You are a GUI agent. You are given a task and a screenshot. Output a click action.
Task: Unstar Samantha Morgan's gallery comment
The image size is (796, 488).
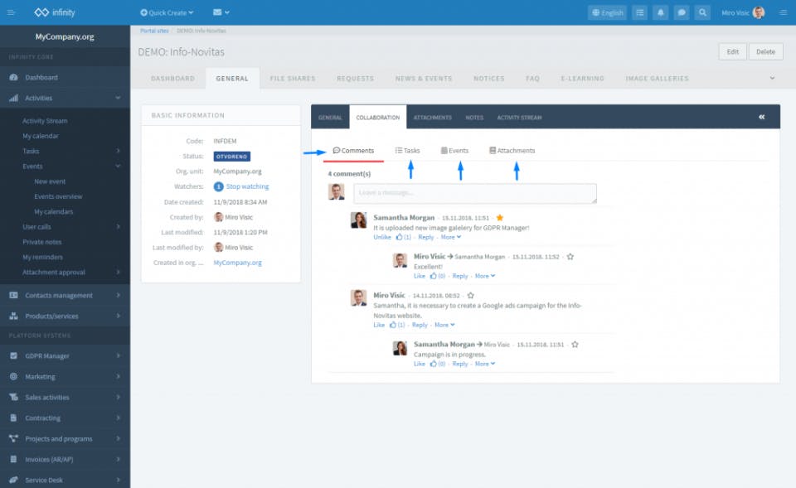tap(499, 218)
